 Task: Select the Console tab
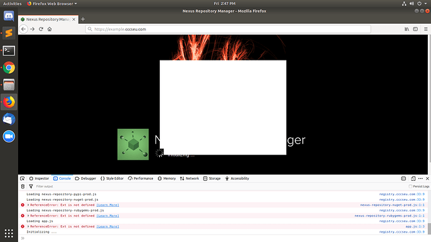click(x=62, y=178)
